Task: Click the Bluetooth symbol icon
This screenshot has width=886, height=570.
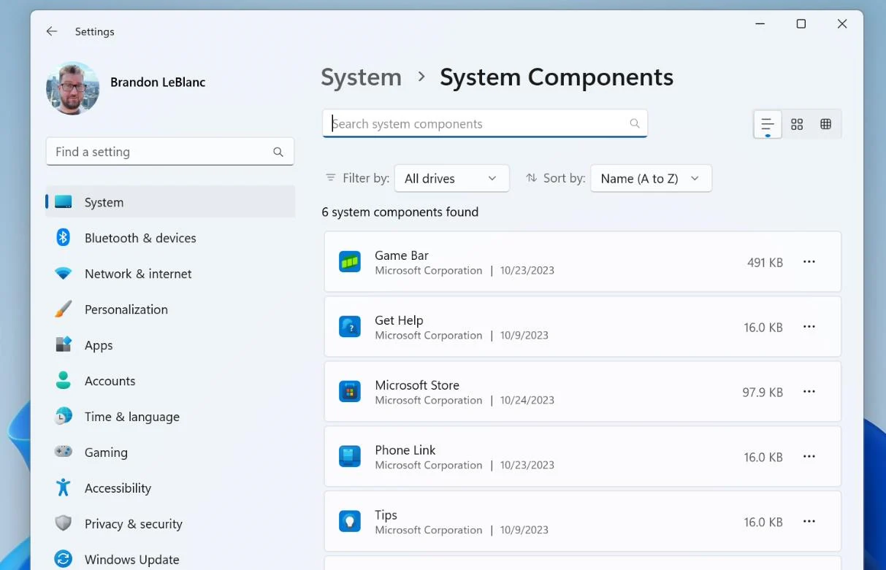Action: click(64, 237)
